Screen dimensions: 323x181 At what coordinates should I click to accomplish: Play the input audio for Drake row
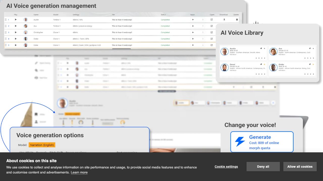pos(193,39)
